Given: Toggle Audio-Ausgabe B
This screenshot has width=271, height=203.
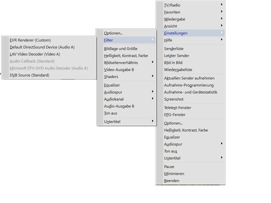Looking at the screenshot, I should [119, 106].
